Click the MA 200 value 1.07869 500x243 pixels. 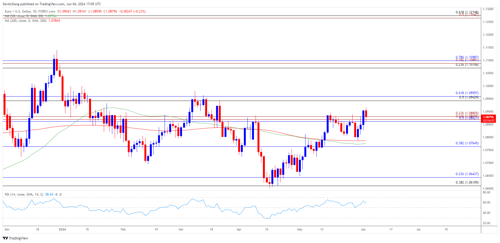[54, 21]
